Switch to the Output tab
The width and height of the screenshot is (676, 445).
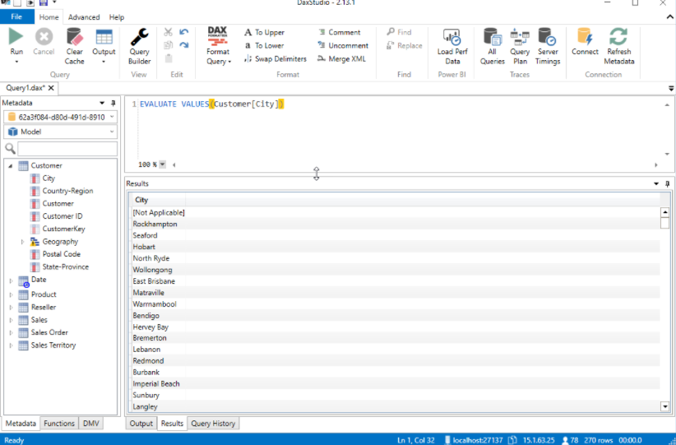point(141,424)
